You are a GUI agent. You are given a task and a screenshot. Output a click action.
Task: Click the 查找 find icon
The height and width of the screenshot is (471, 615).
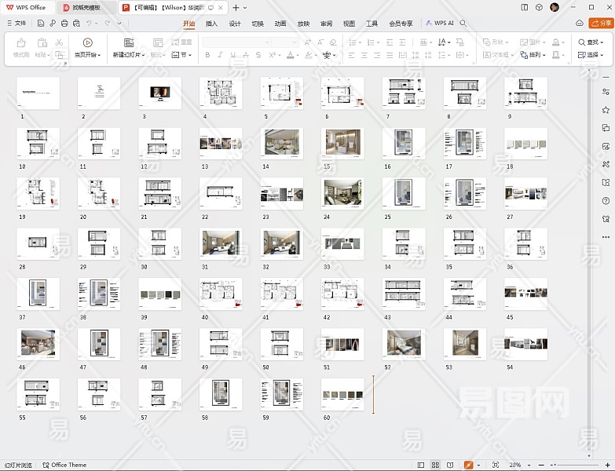tap(582, 42)
